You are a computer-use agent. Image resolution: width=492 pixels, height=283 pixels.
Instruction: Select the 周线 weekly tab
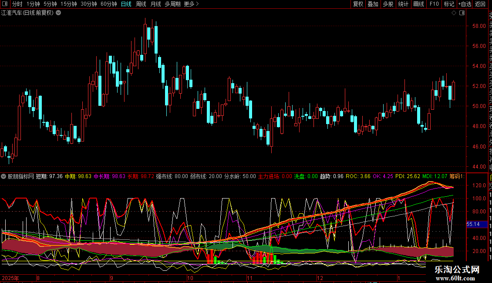(141, 4)
